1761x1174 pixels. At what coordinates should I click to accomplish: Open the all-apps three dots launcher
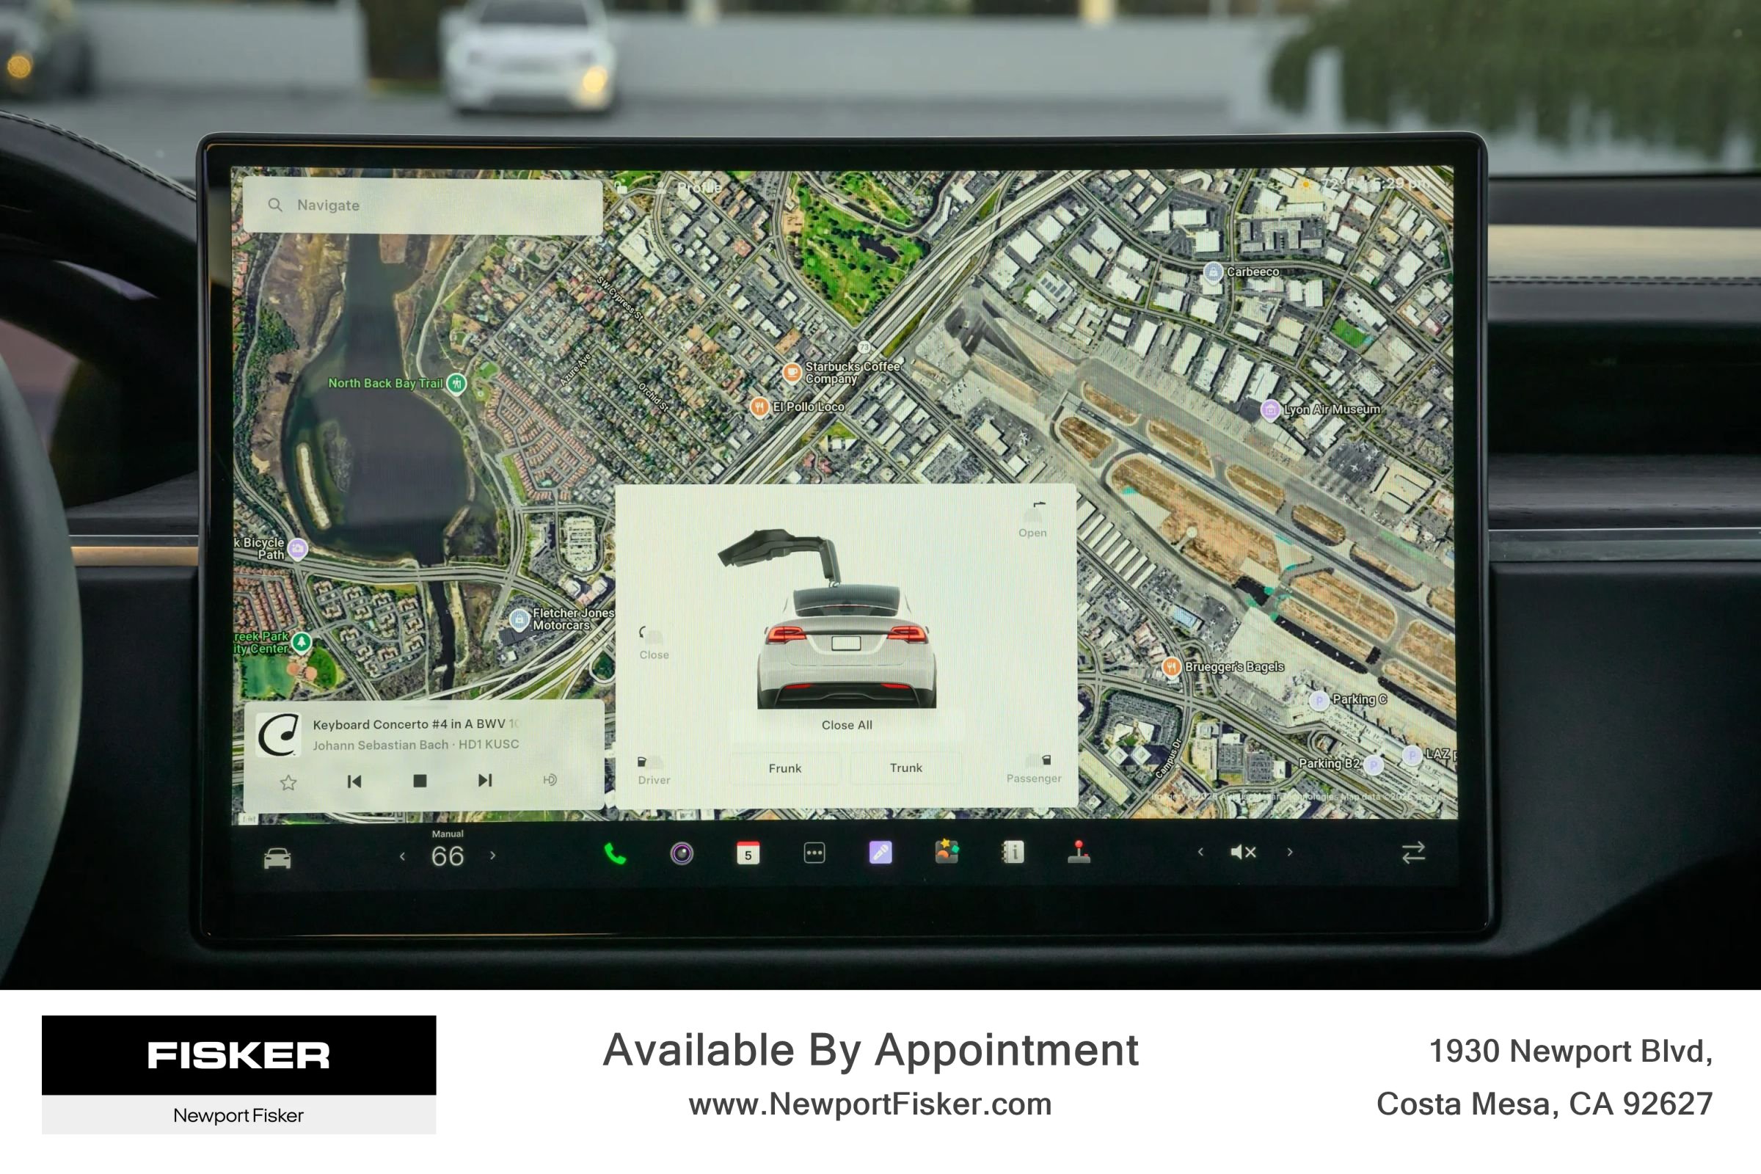814,853
